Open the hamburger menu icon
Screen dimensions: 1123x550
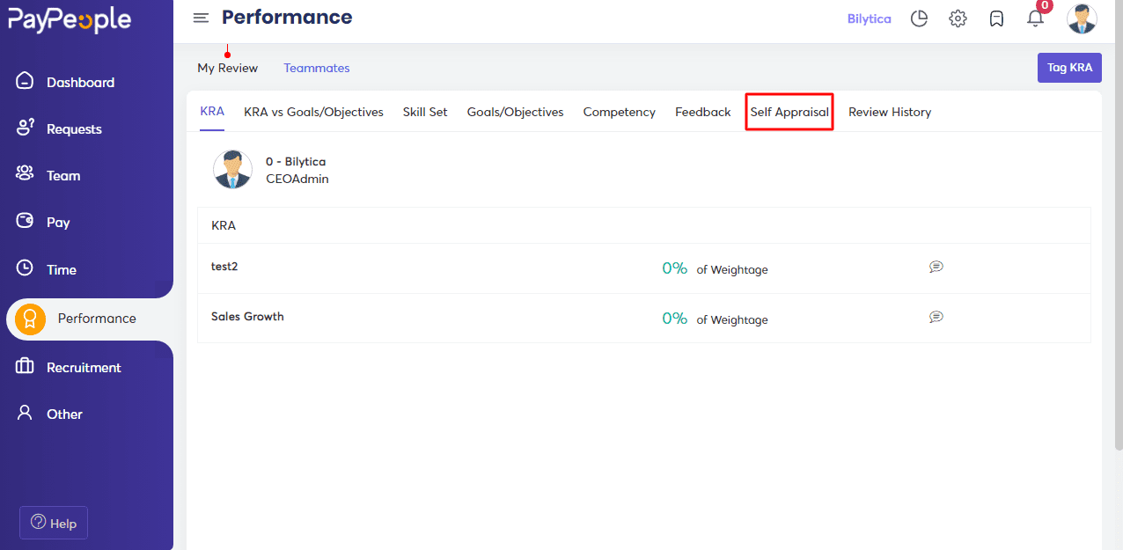201,18
